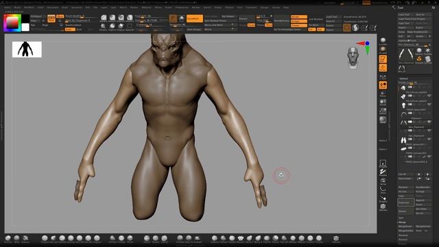The height and width of the screenshot is (247, 439).
Task: Open the Help menu
Action: tap(286, 8)
